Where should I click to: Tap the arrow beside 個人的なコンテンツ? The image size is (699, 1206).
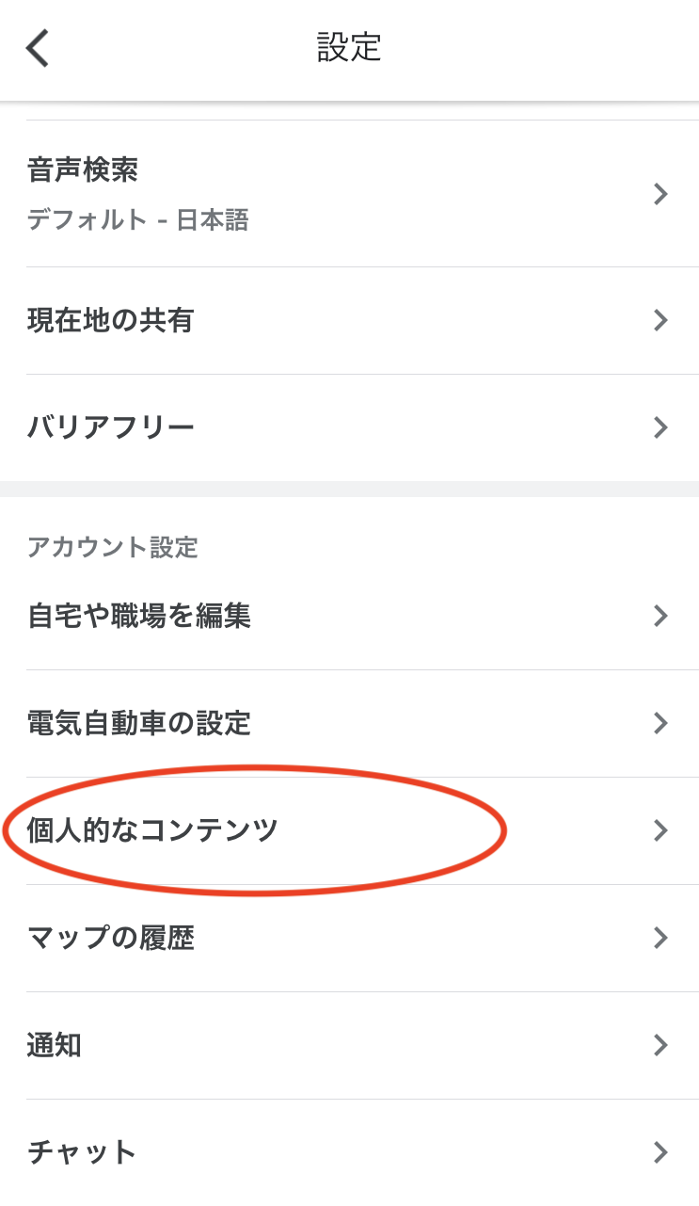point(660,831)
